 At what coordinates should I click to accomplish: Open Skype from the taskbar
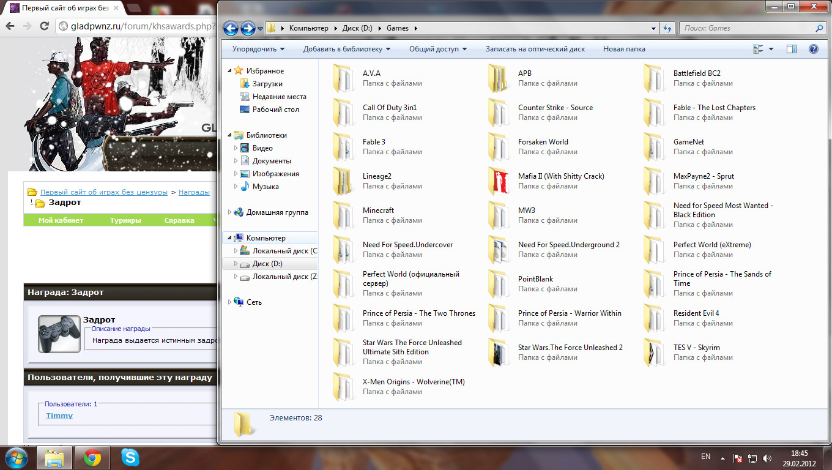130,457
